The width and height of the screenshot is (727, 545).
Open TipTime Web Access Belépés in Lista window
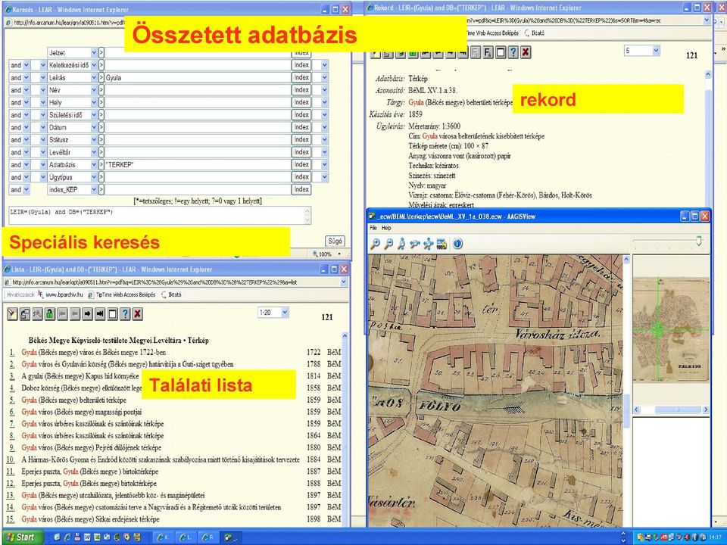click(122, 294)
